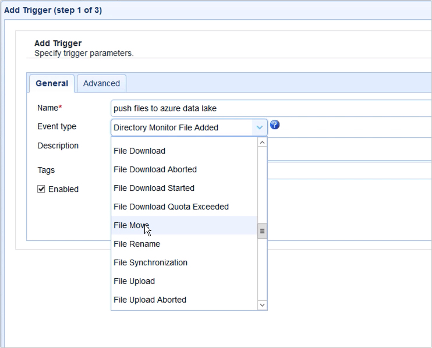
Task: Choose the File Move event type
Action: (x=132, y=225)
